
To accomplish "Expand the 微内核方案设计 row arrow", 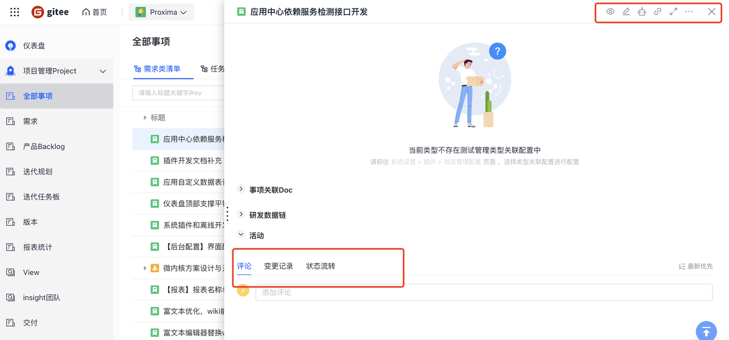I will [145, 268].
